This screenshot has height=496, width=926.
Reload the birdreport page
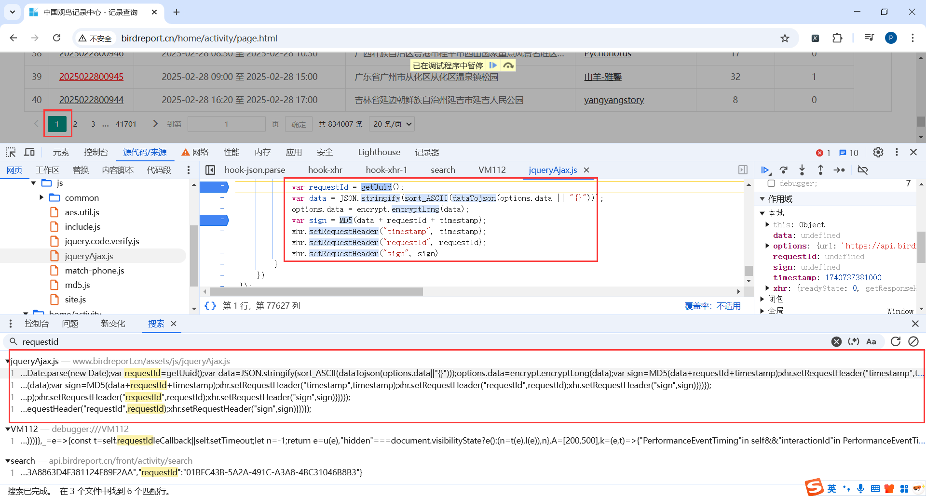pos(56,38)
